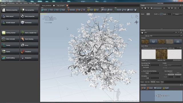Select the Detail Normal texture slot
The height and width of the screenshot is (103, 183).
[x=178, y=41]
